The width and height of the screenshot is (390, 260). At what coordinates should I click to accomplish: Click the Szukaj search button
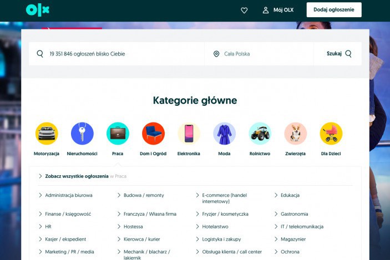pos(338,54)
